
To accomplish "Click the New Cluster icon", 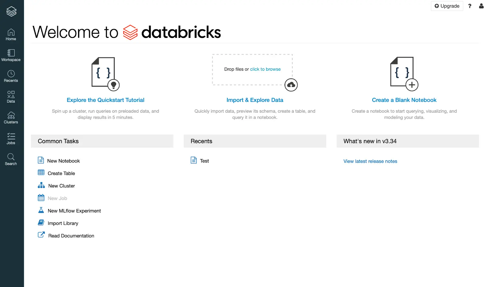I will (41, 185).
